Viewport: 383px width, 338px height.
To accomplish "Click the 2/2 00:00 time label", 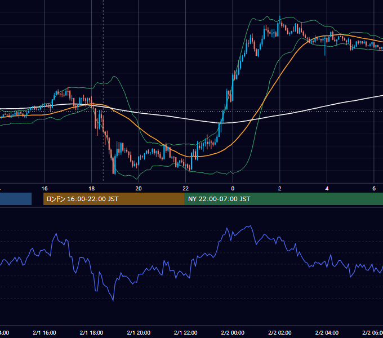I will pos(233,332).
